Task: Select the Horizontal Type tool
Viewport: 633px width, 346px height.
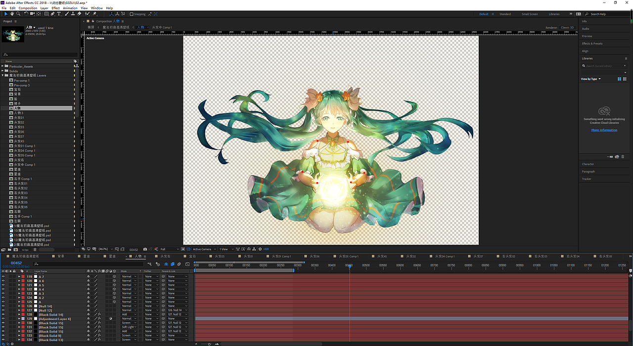Action: (58, 14)
